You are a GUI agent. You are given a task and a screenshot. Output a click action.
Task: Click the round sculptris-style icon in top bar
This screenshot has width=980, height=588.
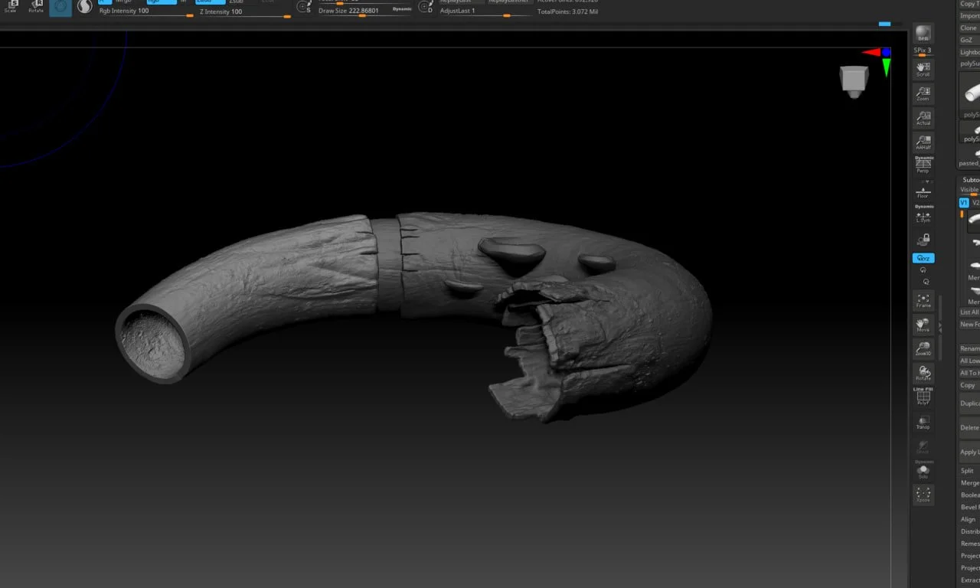click(84, 6)
